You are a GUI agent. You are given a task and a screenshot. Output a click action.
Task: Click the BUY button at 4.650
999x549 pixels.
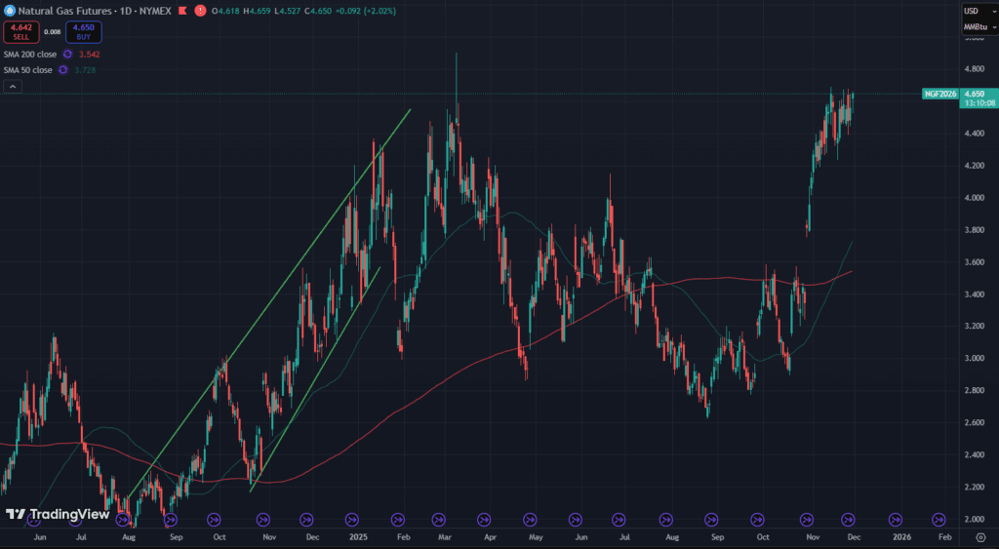tap(84, 32)
